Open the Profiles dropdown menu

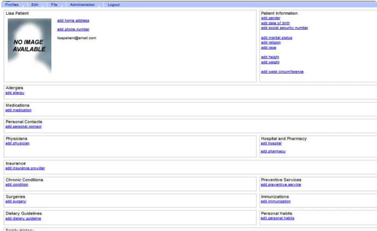pyautogui.click(x=12, y=5)
